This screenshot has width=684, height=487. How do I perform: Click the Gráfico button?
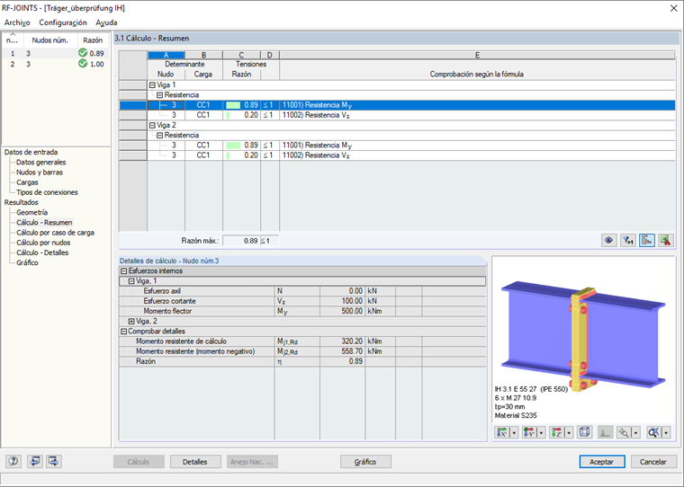click(x=365, y=462)
